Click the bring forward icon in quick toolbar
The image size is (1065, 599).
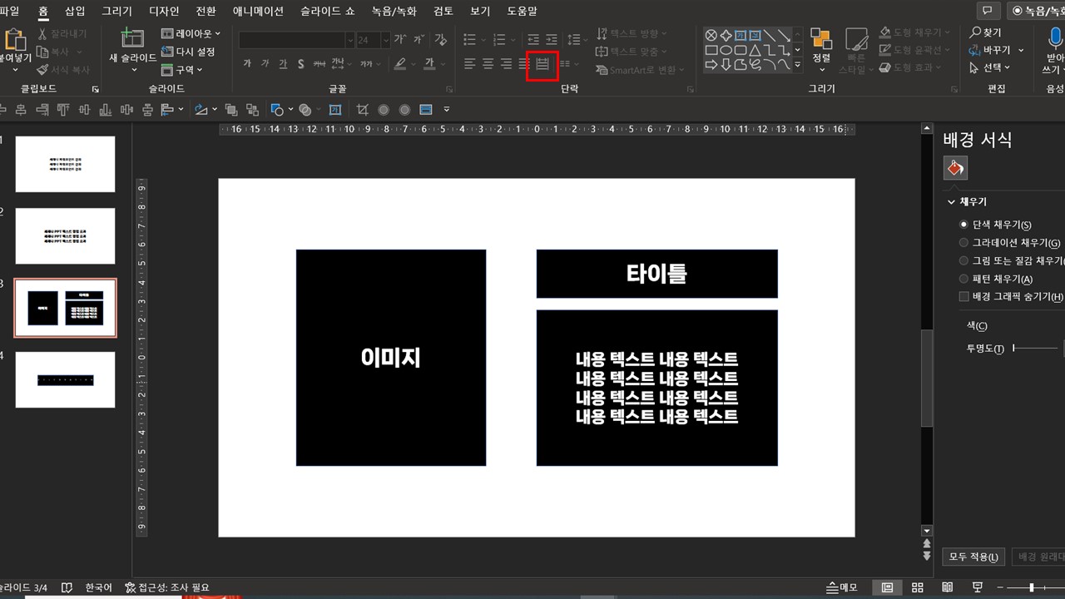231,110
